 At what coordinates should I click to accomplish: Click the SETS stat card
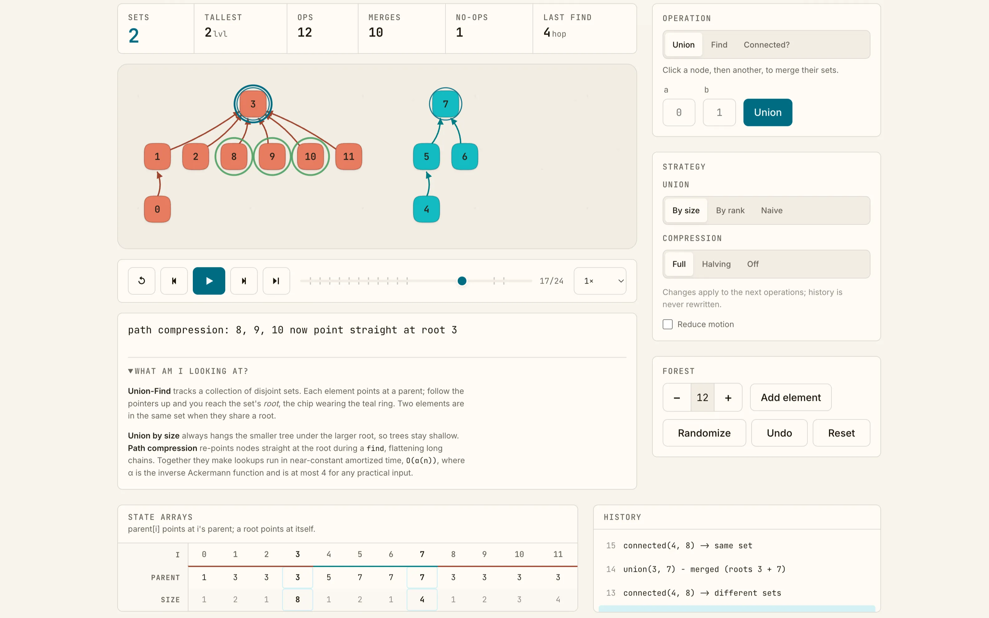point(156,29)
